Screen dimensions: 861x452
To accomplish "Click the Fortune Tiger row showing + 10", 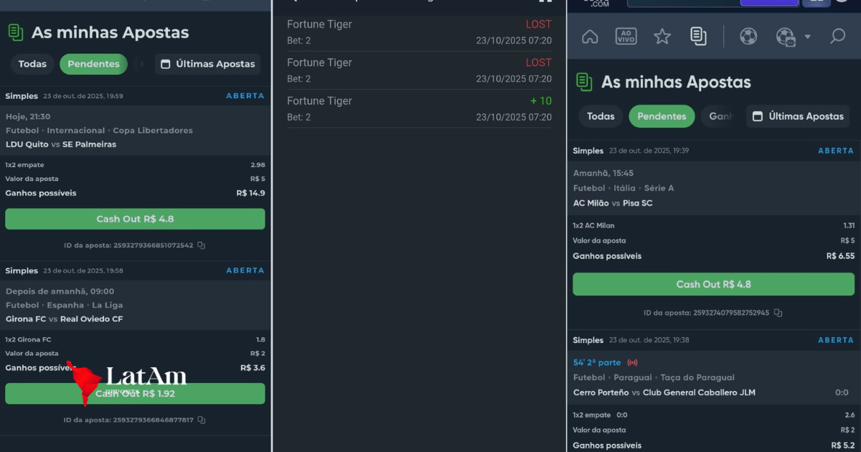I will point(419,108).
